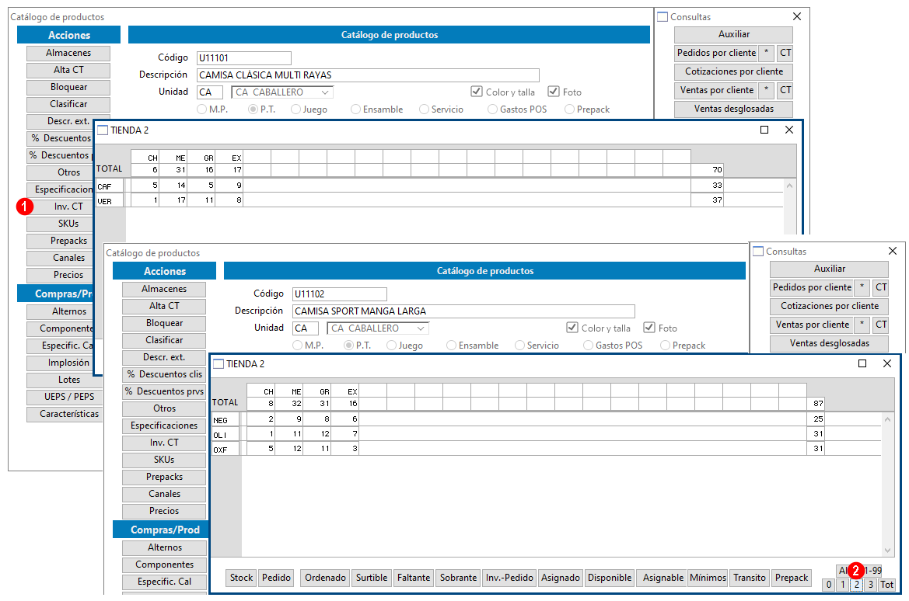Toggle Foto checkbox for product U11101

coord(554,92)
